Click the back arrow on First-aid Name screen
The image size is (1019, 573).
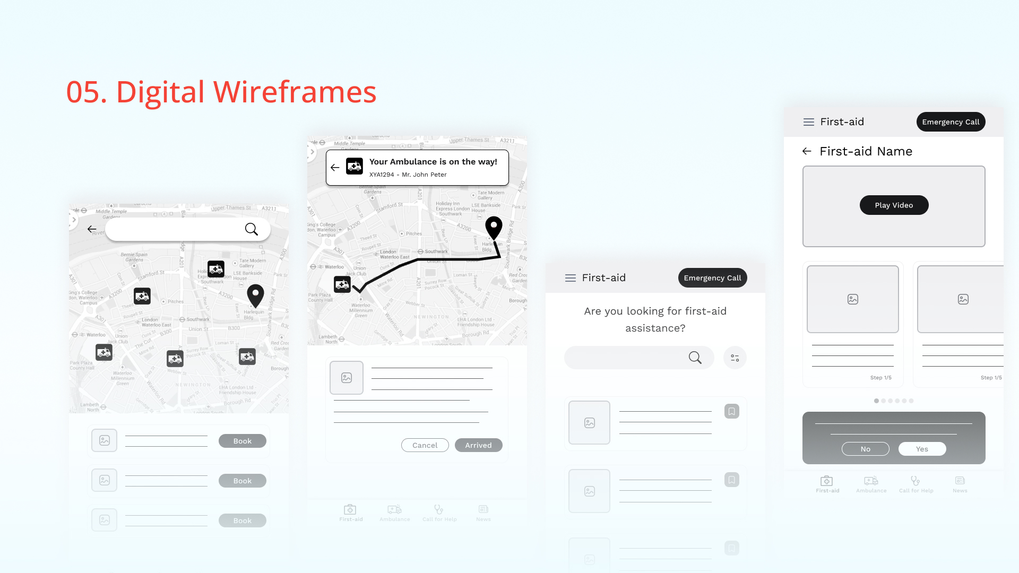(x=806, y=151)
